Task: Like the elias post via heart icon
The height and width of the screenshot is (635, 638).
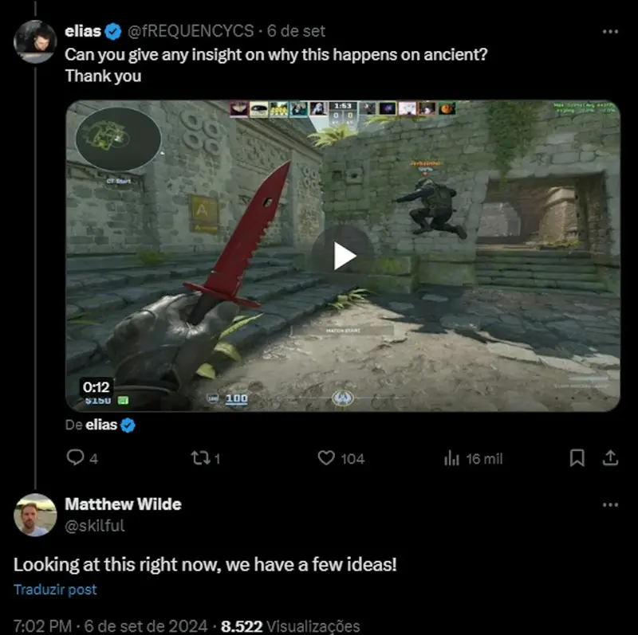Action: [x=326, y=458]
